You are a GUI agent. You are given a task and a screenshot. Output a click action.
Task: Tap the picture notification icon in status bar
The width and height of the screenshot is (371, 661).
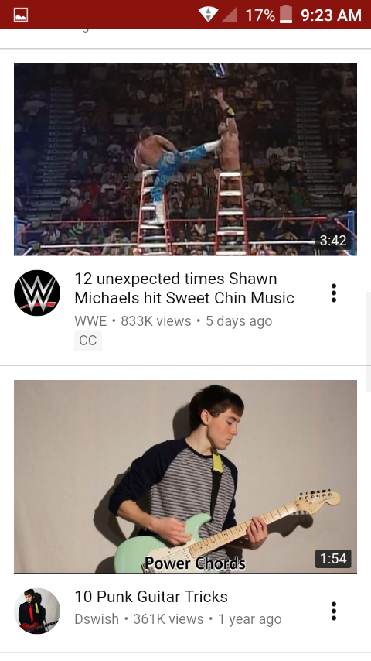[21, 15]
